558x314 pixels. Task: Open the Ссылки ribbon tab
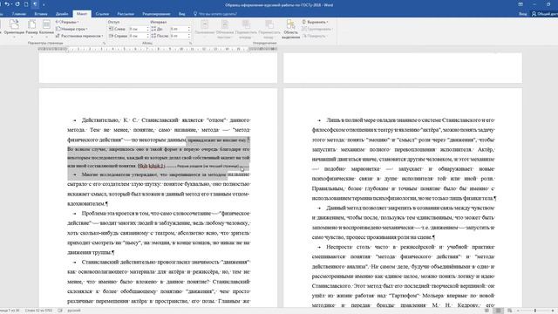pyautogui.click(x=102, y=14)
